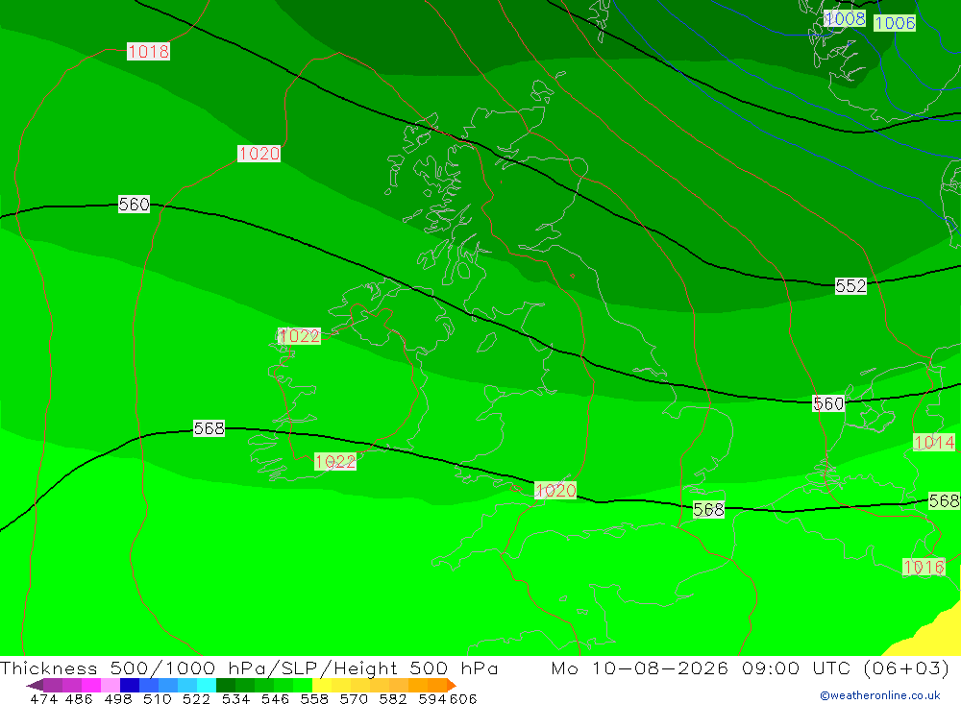Screen dimensions: 961x704
Task: Click the '1020' label beneath the 1018 label
Action: click(259, 154)
